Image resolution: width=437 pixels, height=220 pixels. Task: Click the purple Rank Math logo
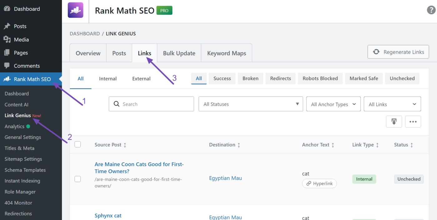pyautogui.click(x=76, y=10)
